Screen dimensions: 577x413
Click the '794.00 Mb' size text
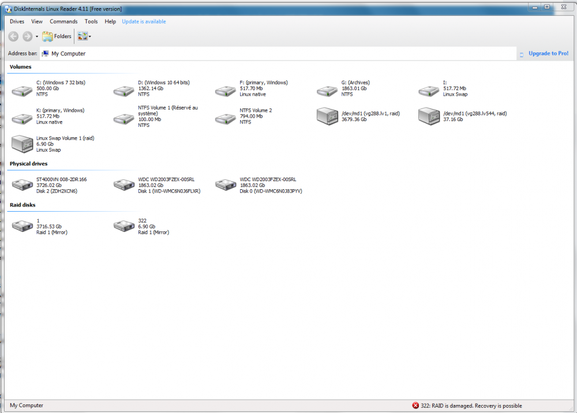(x=252, y=116)
